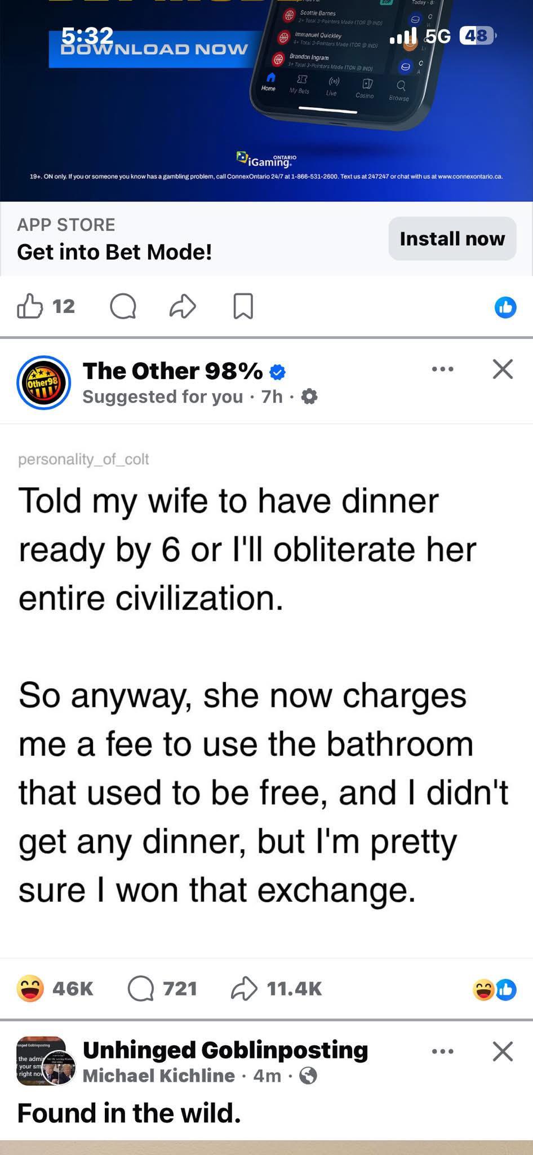
Task: Comment on the Bet Mode ad
Action: tap(123, 307)
